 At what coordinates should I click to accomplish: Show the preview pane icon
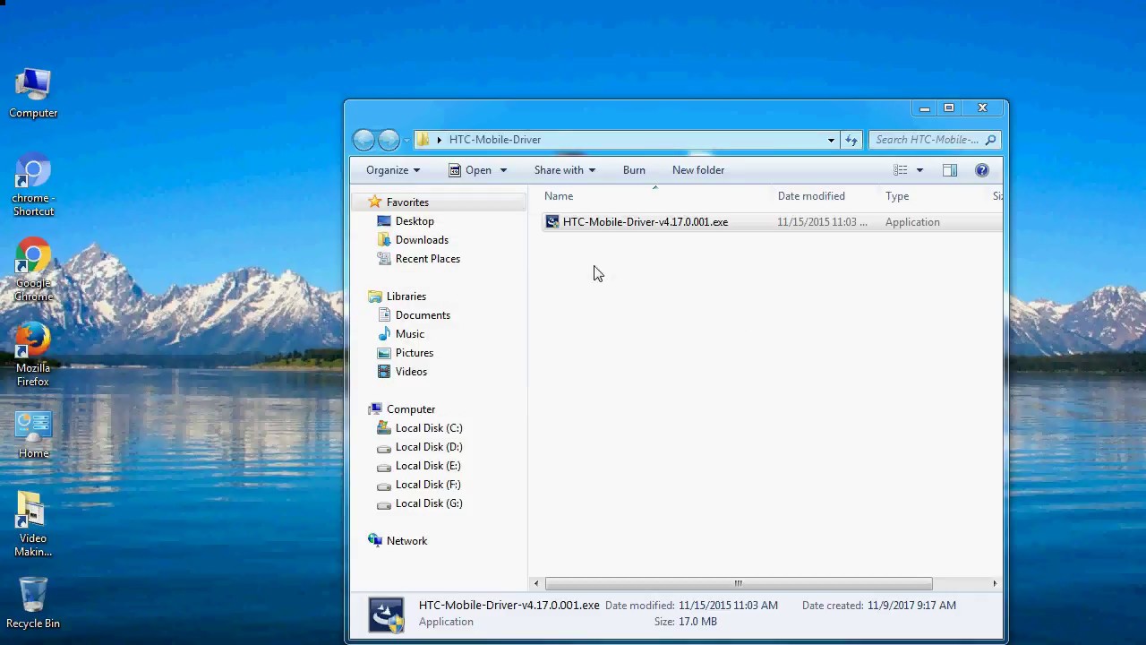(950, 170)
